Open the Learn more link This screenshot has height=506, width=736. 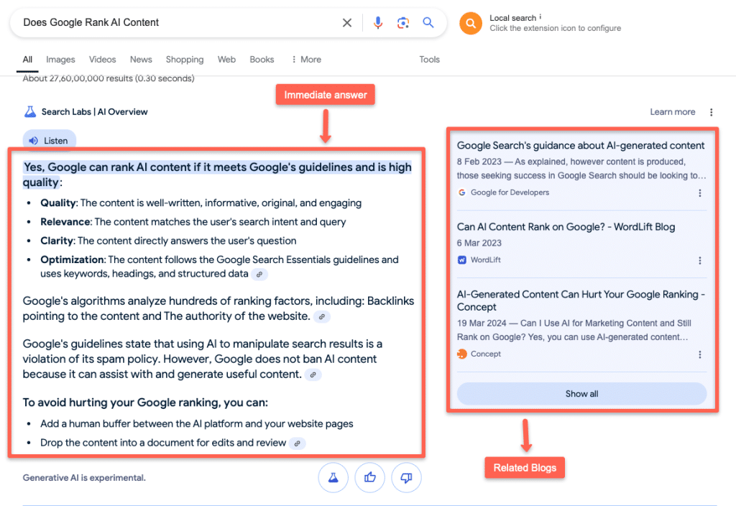click(x=672, y=111)
